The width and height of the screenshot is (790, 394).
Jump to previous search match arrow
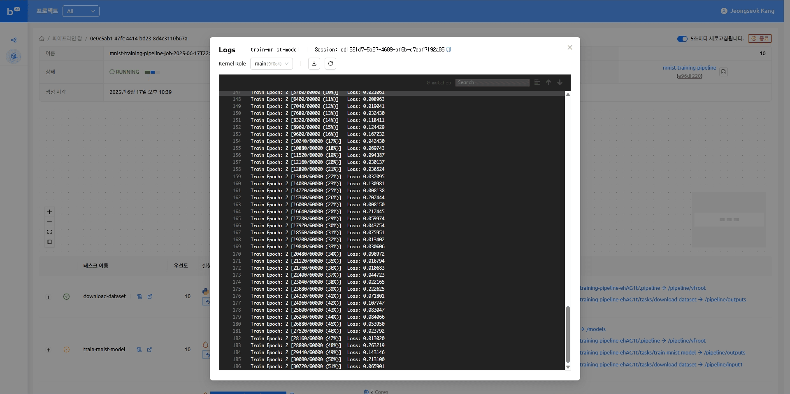[x=548, y=82]
